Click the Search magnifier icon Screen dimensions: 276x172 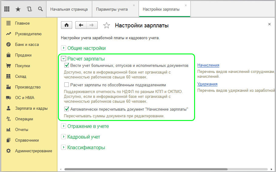point(40,9)
